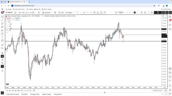The image size is (172, 96).
Task: Toggle visibility of the first EMA indicator
Action: (x=10, y=26)
